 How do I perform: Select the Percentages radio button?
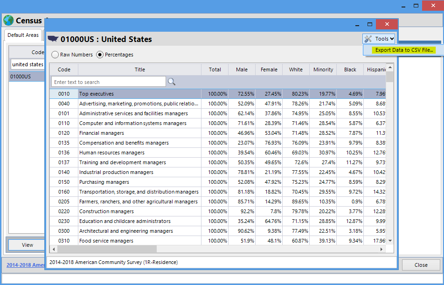pyautogui.click(x=100, y=55)
